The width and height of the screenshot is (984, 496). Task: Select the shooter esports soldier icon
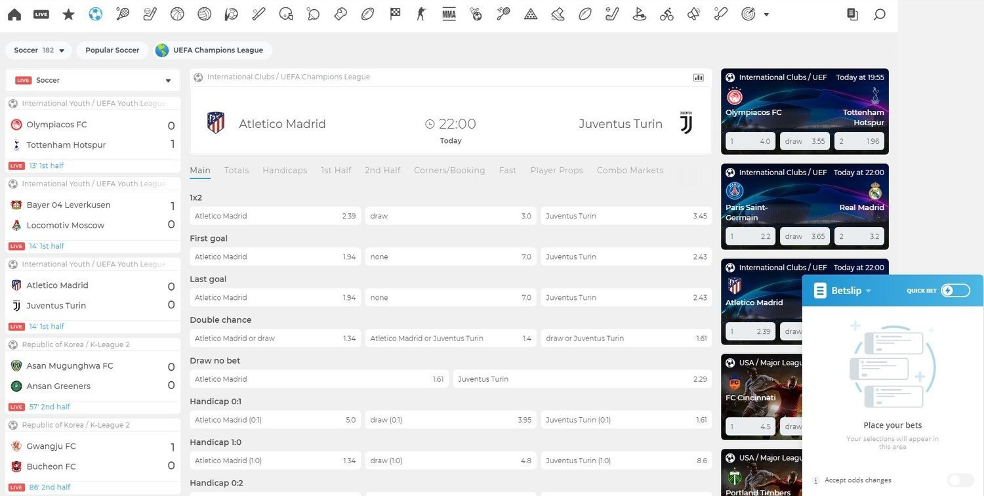pyautogui.click(x=422, y=14)
